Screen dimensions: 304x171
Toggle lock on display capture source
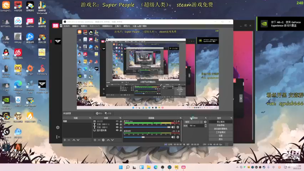pyautogui.click(x=121, y=130)
